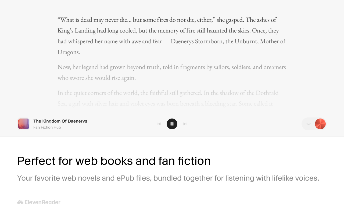This screenshot has width=344, height=215.
Task: Click the line "who swore she would rise again"
Action: click(x=96, y=78)
